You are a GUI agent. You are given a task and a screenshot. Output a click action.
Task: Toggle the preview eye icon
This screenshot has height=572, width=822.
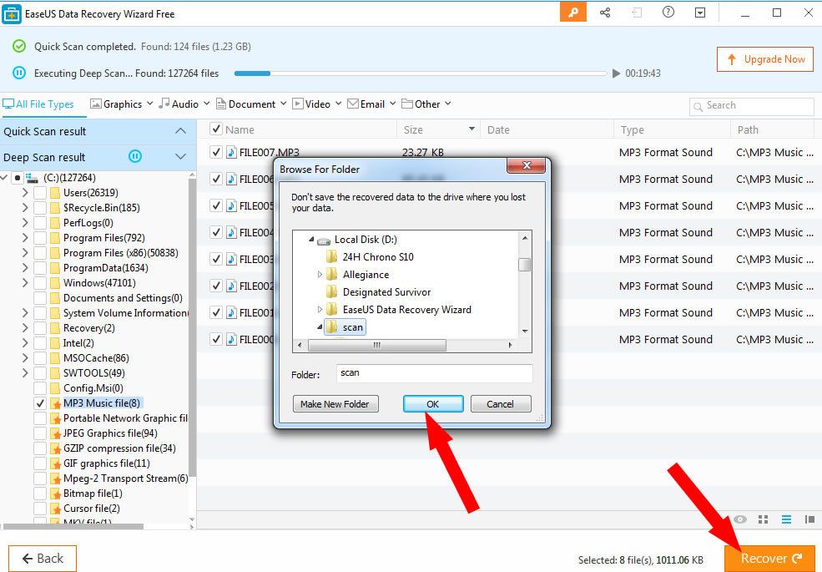click(740, 519)
